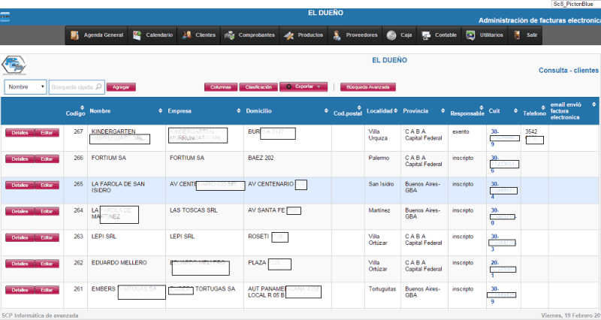This screenshot has height=320, width=601.
Task: Click the Contable computer icon
Action: [426, 35]
